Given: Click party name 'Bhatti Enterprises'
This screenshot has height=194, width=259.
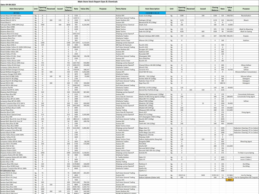Looking at the screenshot, I should (x=127, y=76).
